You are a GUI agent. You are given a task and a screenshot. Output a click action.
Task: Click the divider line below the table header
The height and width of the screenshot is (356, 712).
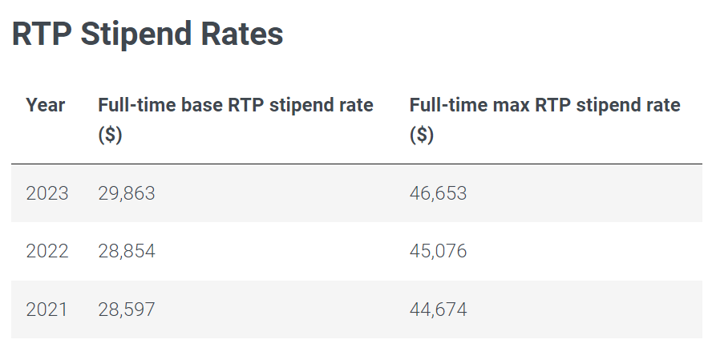point(356,164)
